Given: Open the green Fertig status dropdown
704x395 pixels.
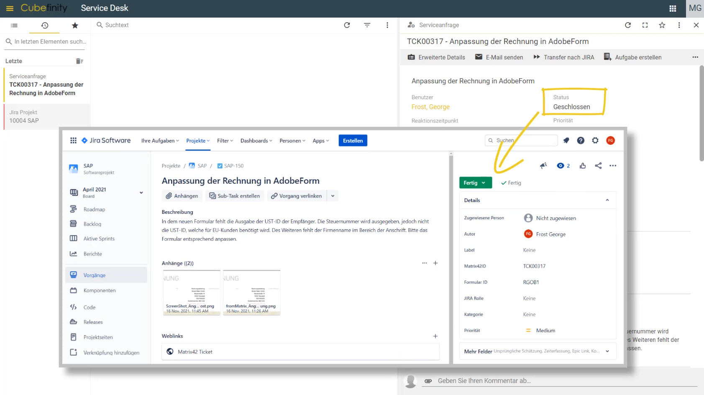Looking at the screenshot, I should coord(475,182).
